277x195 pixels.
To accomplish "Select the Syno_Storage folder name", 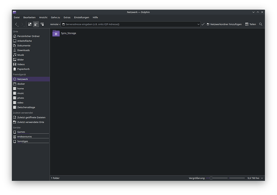I will [x=69, y=33].
